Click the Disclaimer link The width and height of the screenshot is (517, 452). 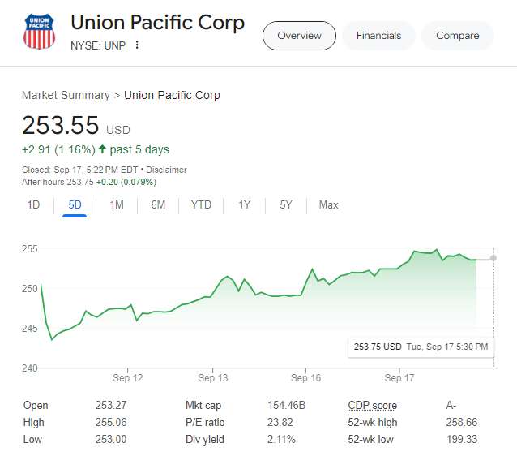165,170
